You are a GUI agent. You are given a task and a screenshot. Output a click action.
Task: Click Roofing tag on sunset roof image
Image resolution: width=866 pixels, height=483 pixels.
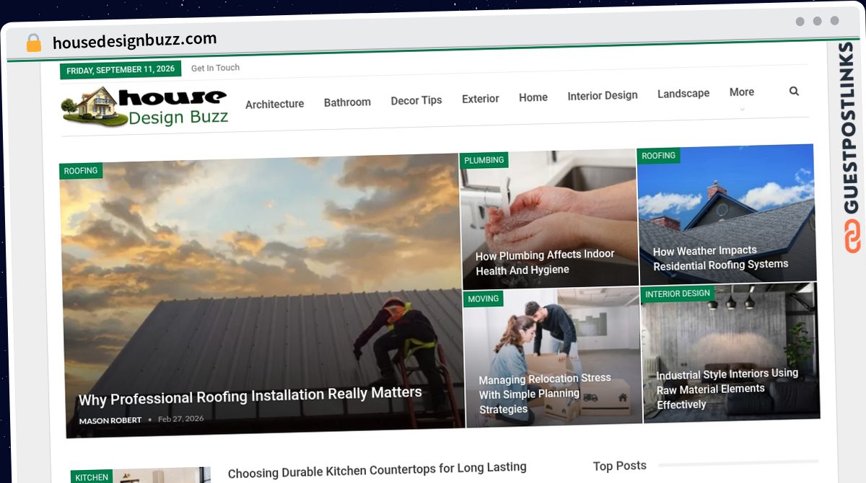point(81,171)
